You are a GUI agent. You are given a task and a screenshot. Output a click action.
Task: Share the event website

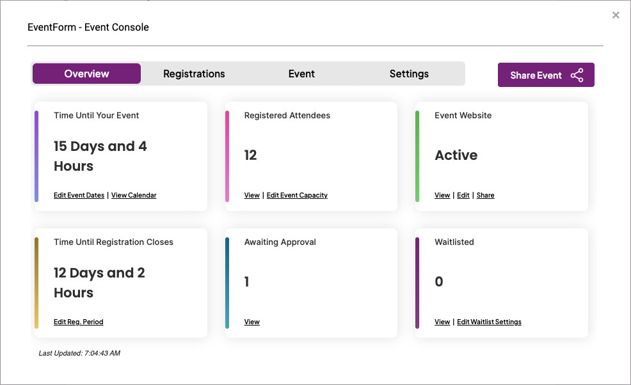[x=485, y=195]
